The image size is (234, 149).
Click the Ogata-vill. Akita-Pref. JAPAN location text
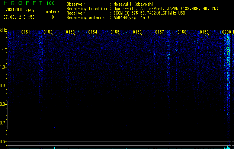point(166,9)
